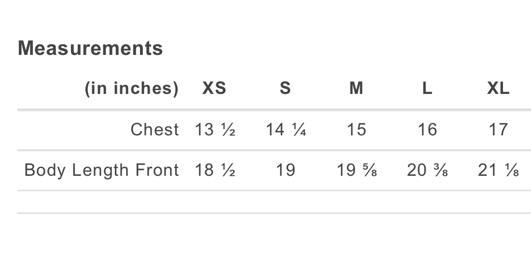Select the XL size column header
The height and width of the screenshot is (263, 531).
pos(498,89)
